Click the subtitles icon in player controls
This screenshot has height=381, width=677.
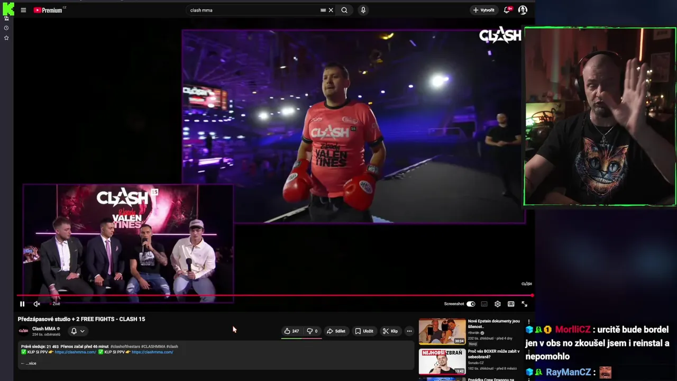484,304
